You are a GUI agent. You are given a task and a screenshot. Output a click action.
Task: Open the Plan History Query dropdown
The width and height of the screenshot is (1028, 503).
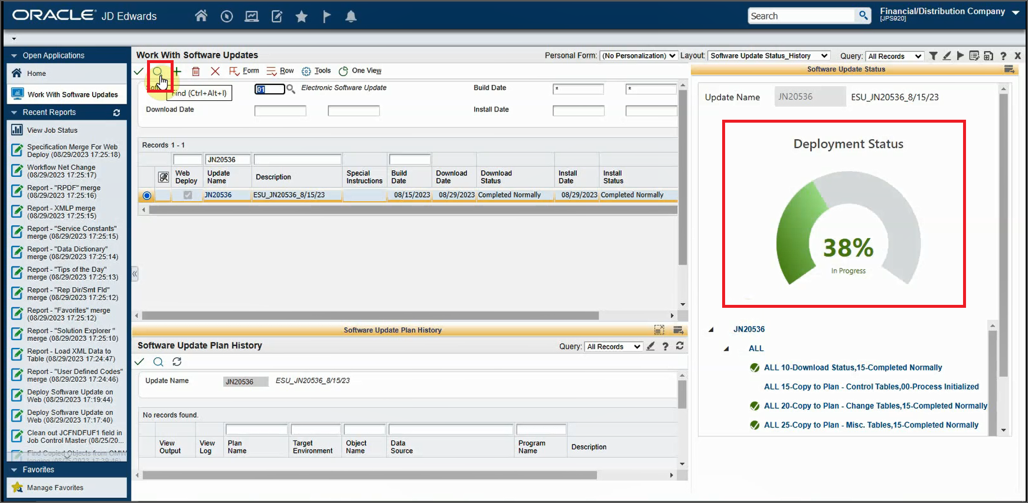[x=613, y=347]
